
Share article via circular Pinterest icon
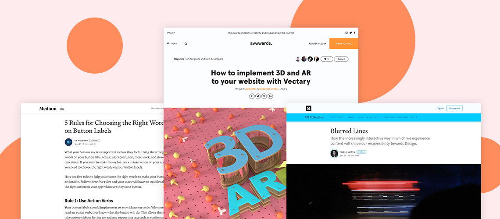click(x=264, y=96)
